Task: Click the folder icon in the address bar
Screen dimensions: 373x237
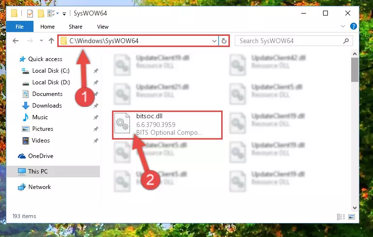Action: [64, 41]
